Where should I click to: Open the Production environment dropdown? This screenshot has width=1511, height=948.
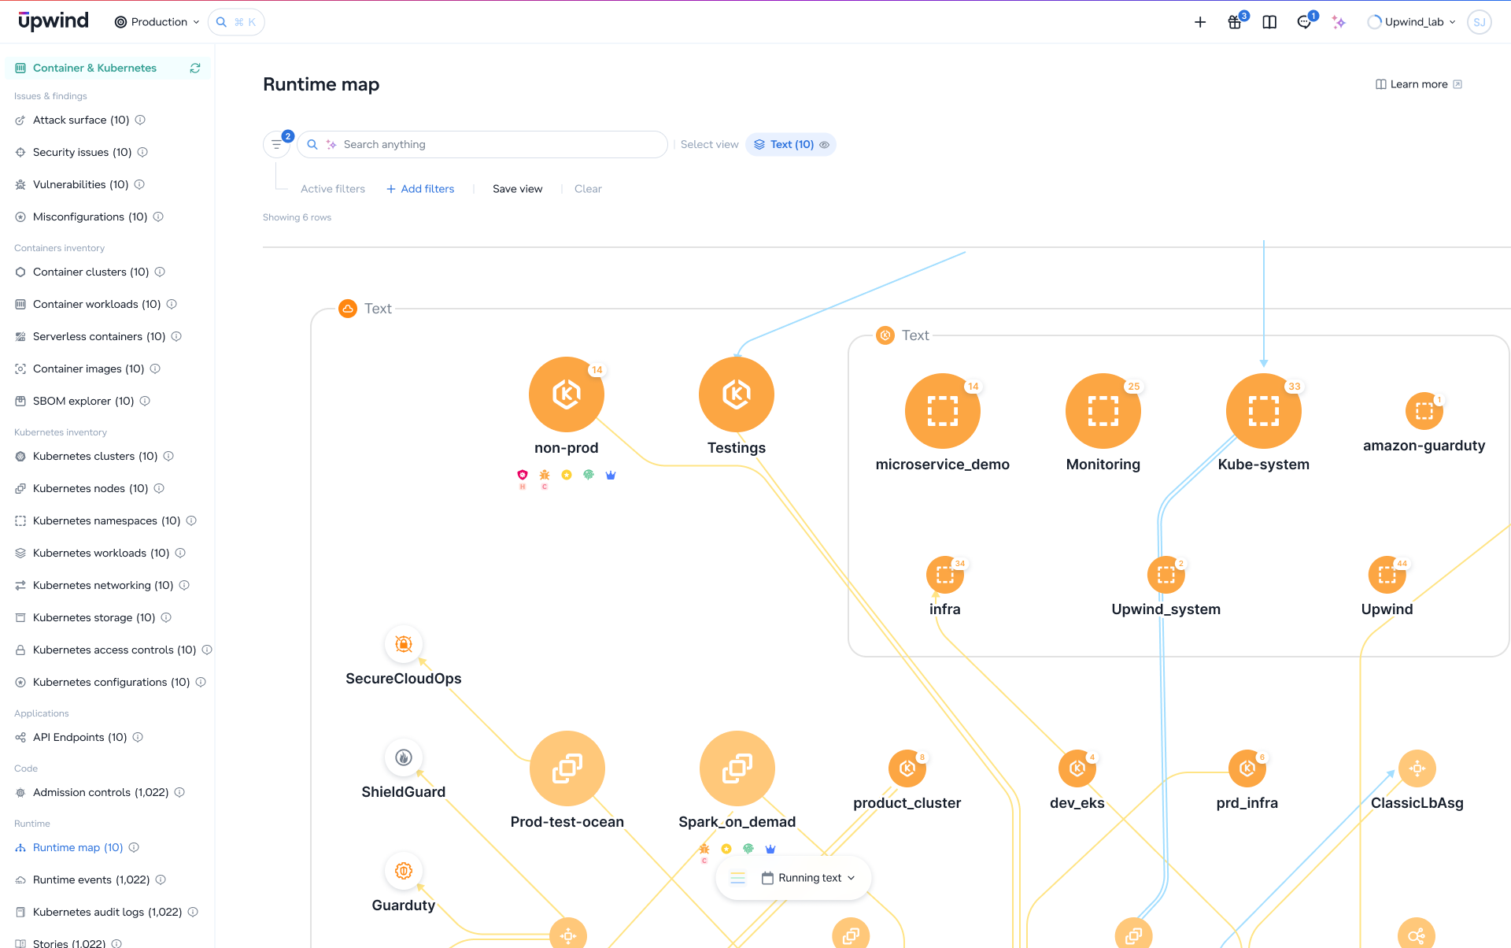[157, 22]
